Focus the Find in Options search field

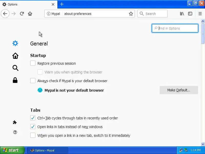(175, 28)
